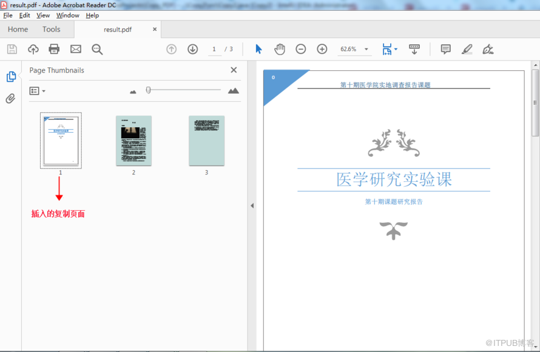
Task: Expand the thumbnail options menu dropdown
Action: (38, 91)
